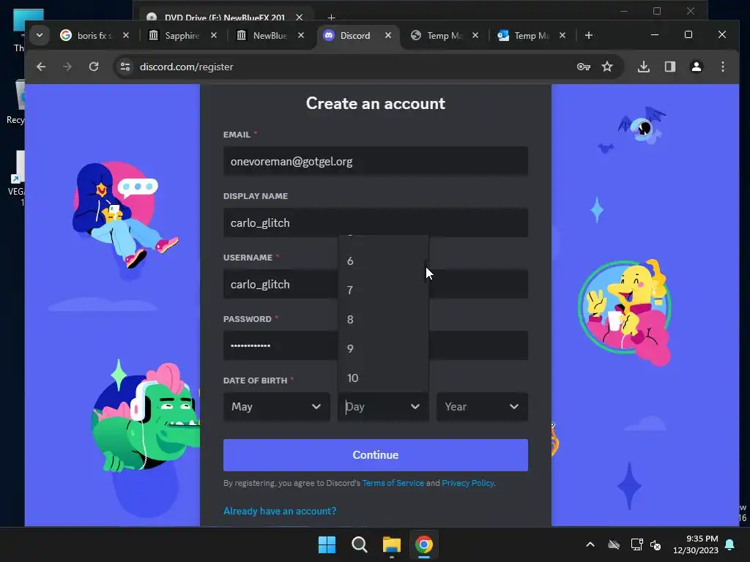Close the DVD Drive (F:) NewBlueFX tab
The width and height of the screenshot is (750, 562).
pyautogui.click(x=299, y=18)
